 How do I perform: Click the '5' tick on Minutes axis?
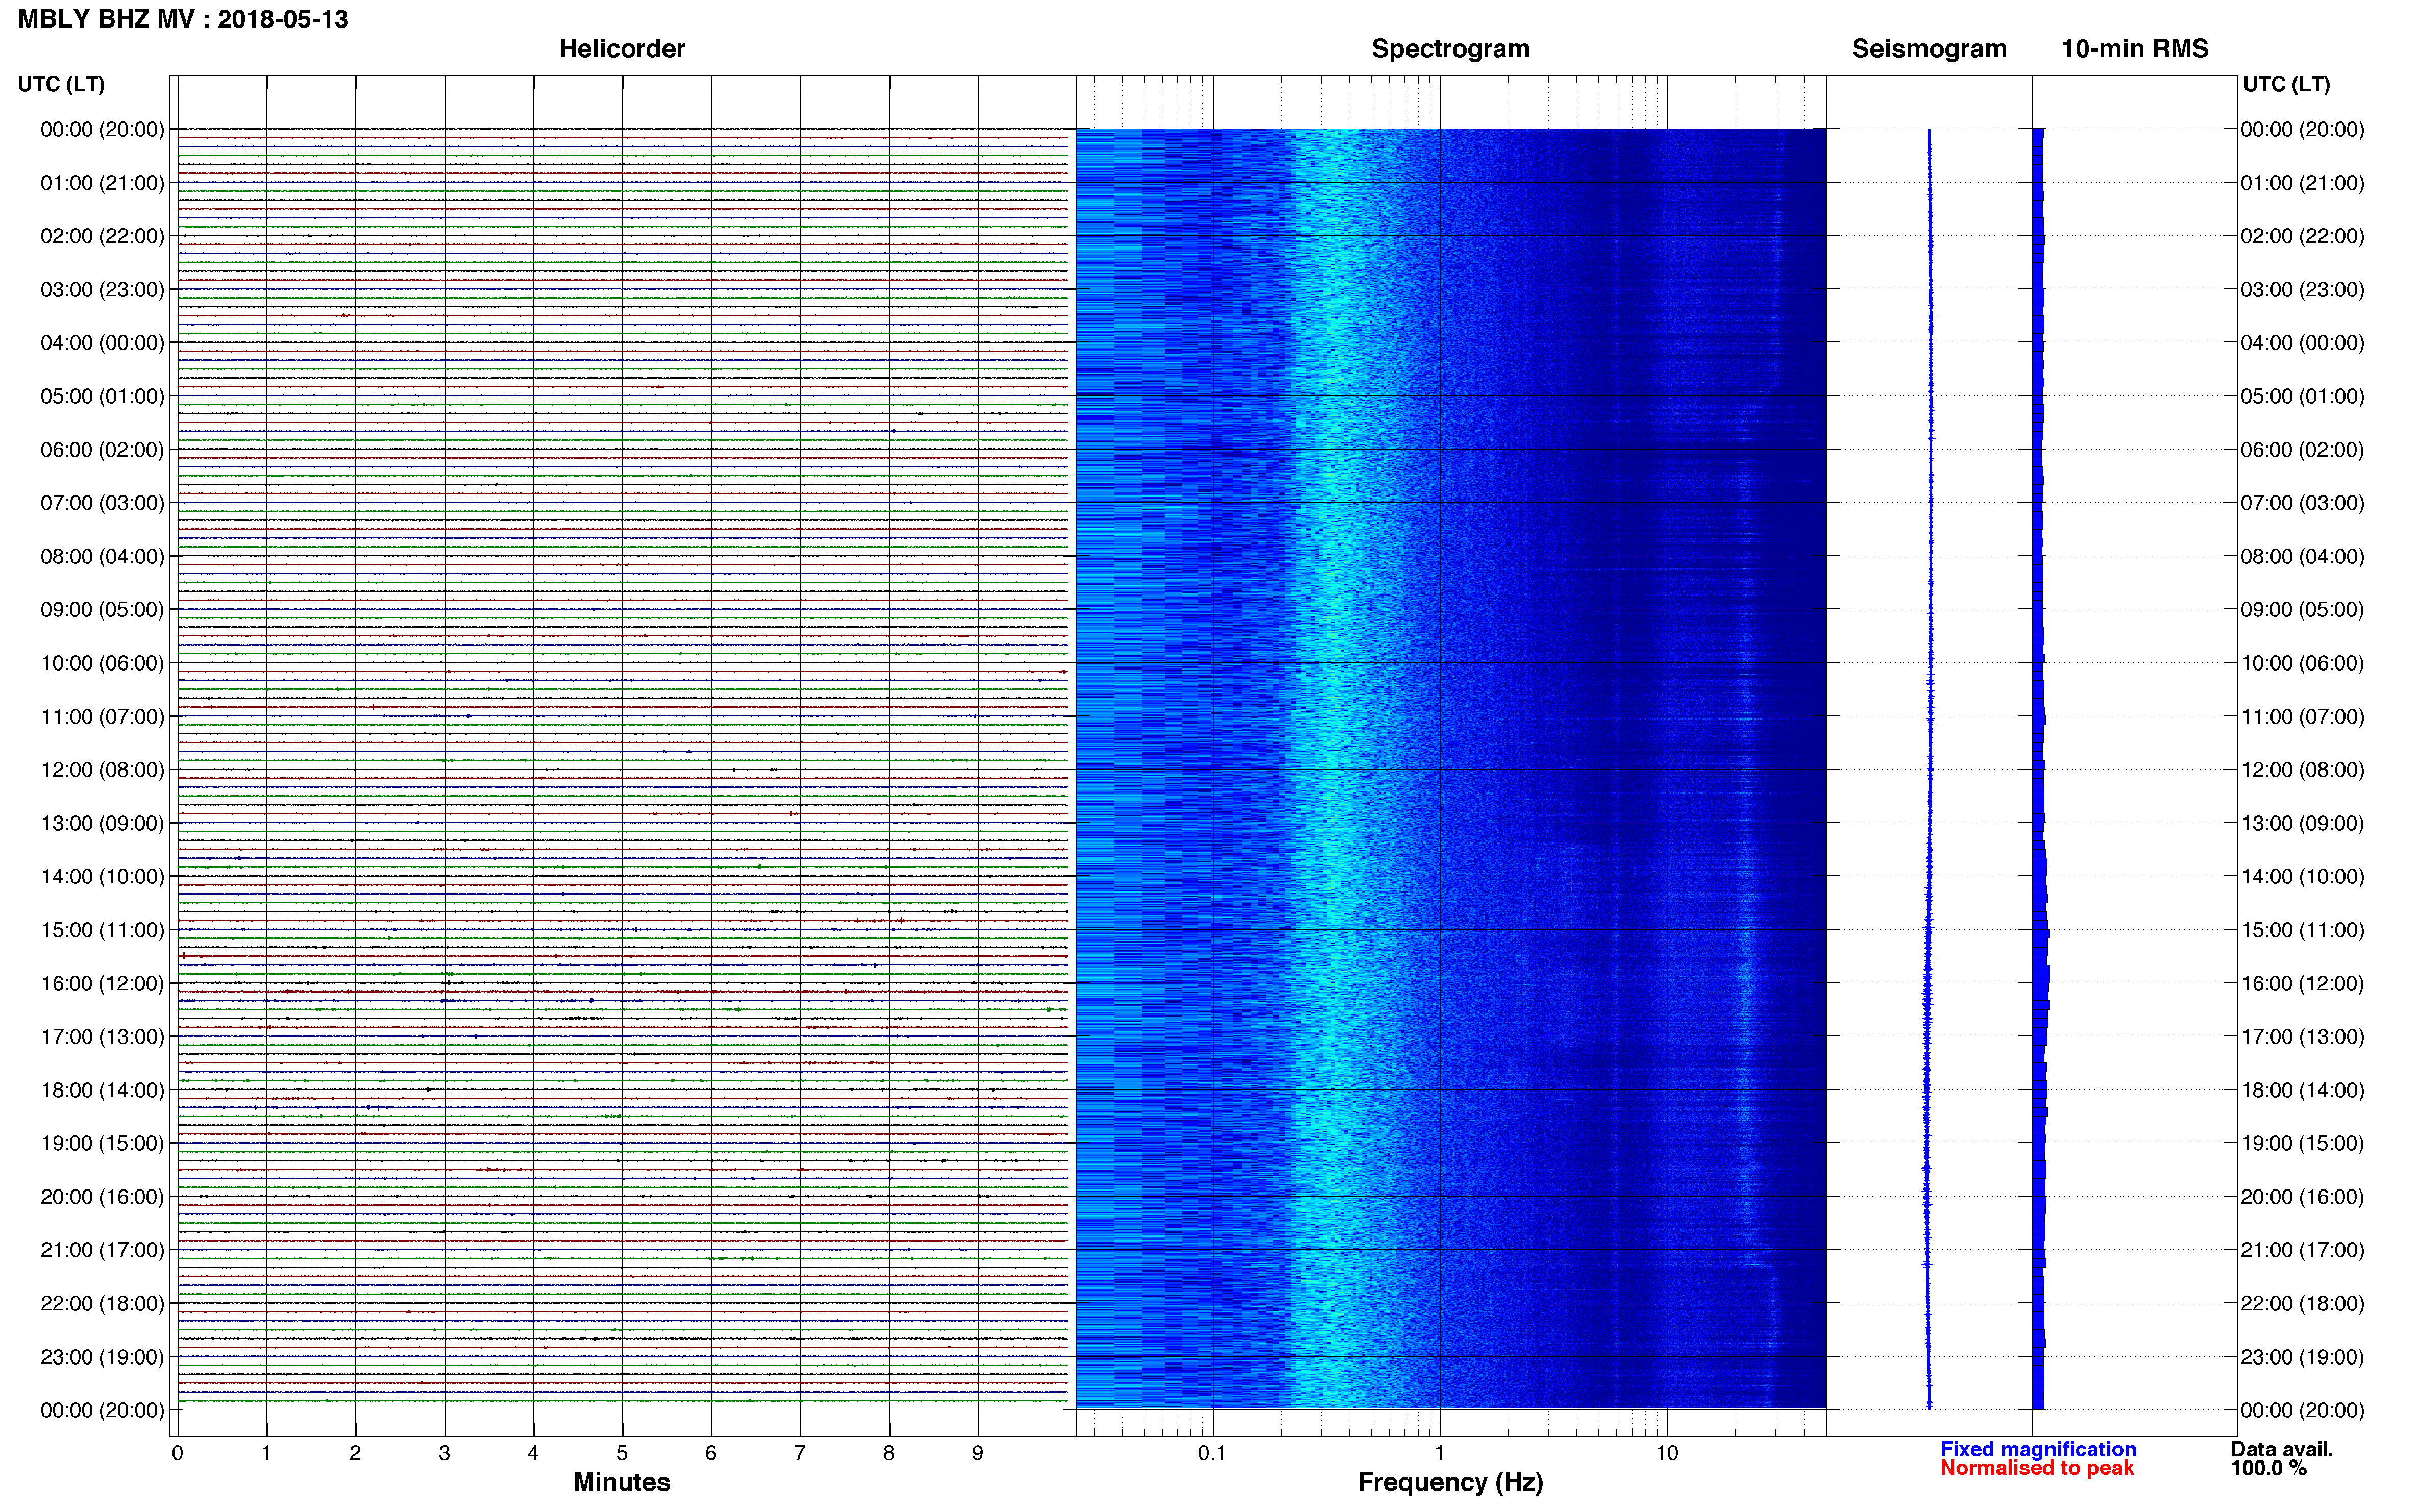(622, 1453)
